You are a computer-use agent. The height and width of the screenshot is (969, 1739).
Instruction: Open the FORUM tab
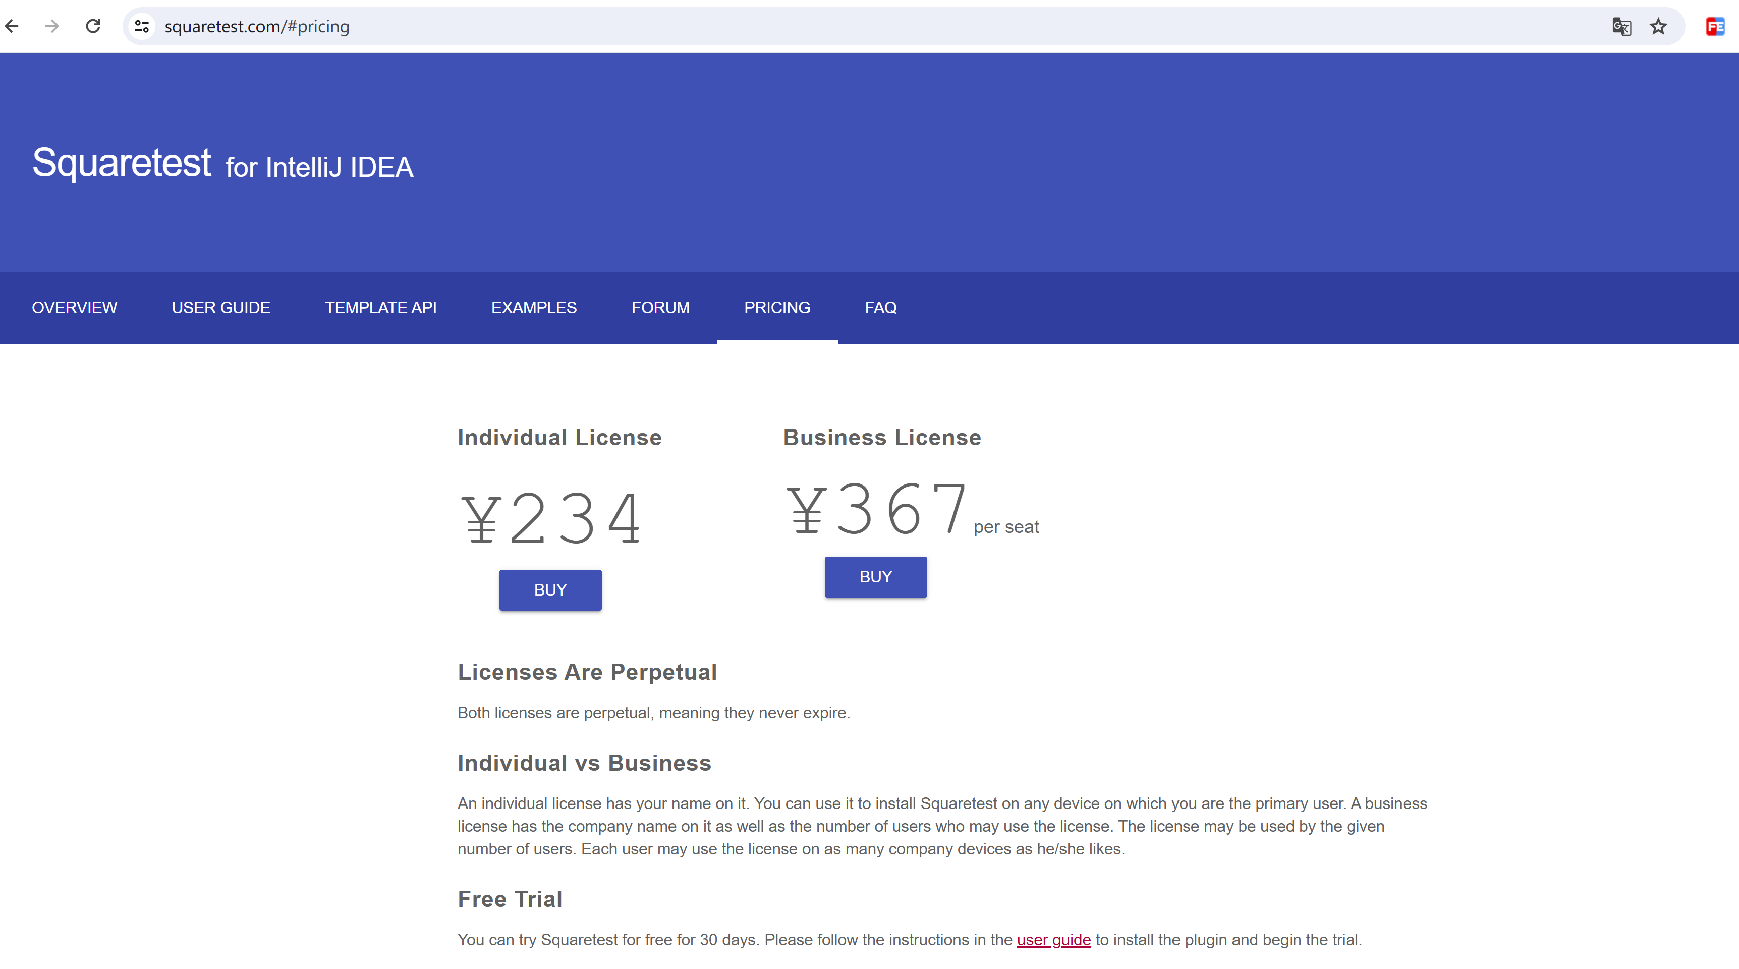(x=660, y=308)
